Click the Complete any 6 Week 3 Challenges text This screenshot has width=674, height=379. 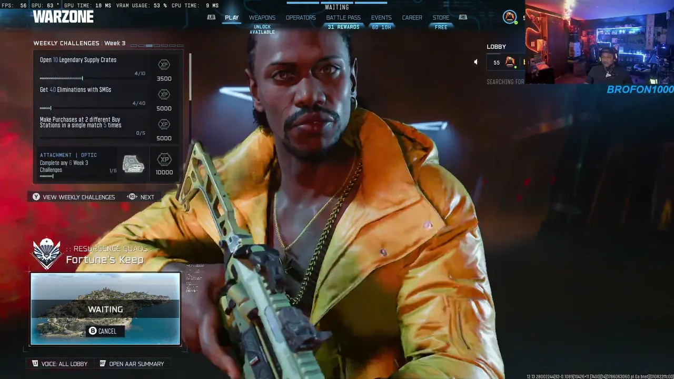tap(64, 166)
